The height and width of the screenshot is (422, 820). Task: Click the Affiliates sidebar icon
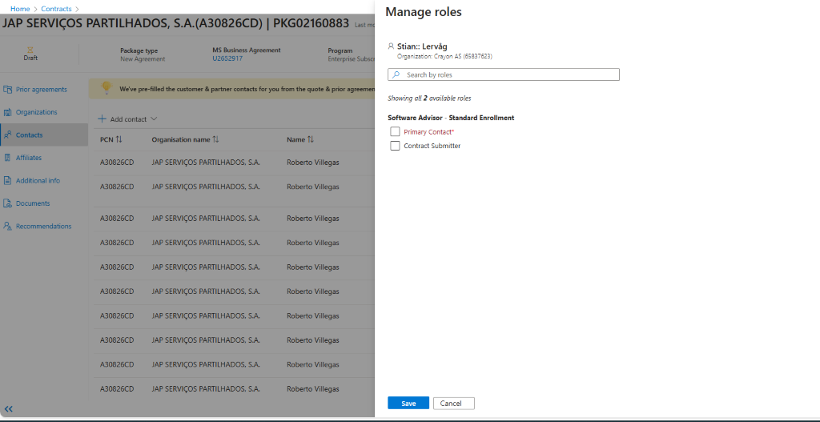(7, 158)
